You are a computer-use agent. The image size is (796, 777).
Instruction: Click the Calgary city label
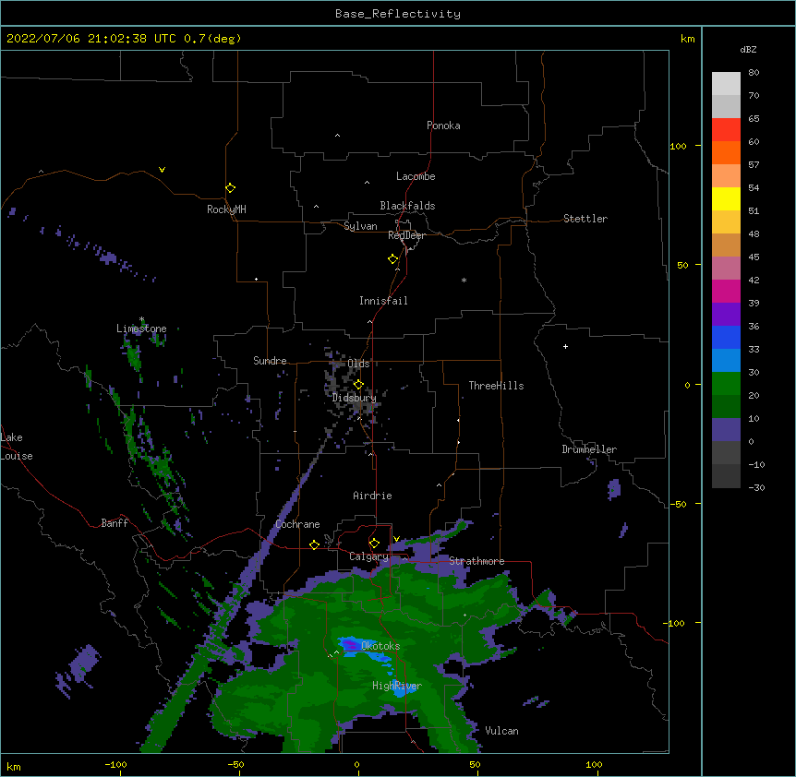tap(368, 556)
